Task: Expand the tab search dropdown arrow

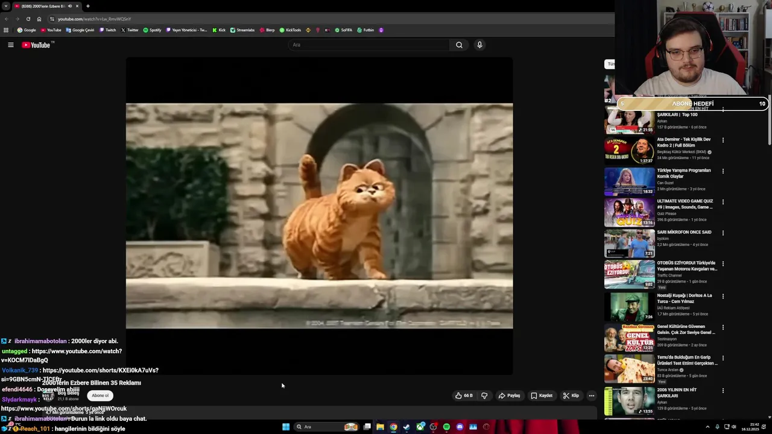Action: click(5, 6)
